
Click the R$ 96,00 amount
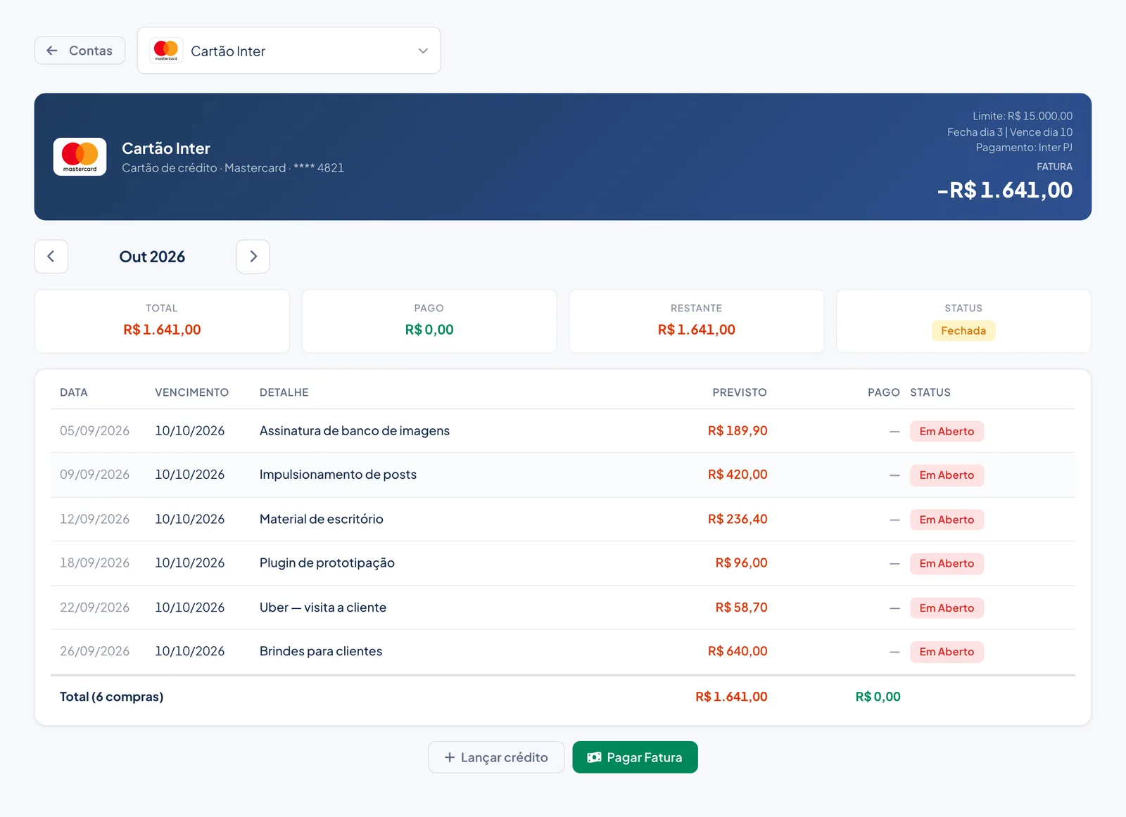click(x=741, y=563)
